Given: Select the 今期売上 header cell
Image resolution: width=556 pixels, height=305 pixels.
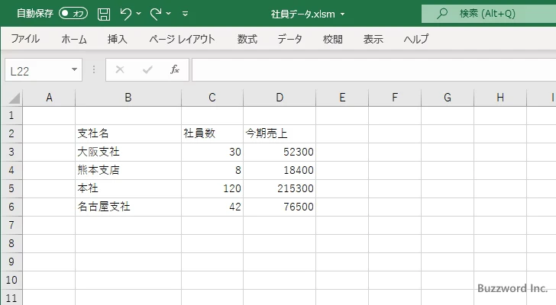Looking at the screenshot, I should [280, 133].
